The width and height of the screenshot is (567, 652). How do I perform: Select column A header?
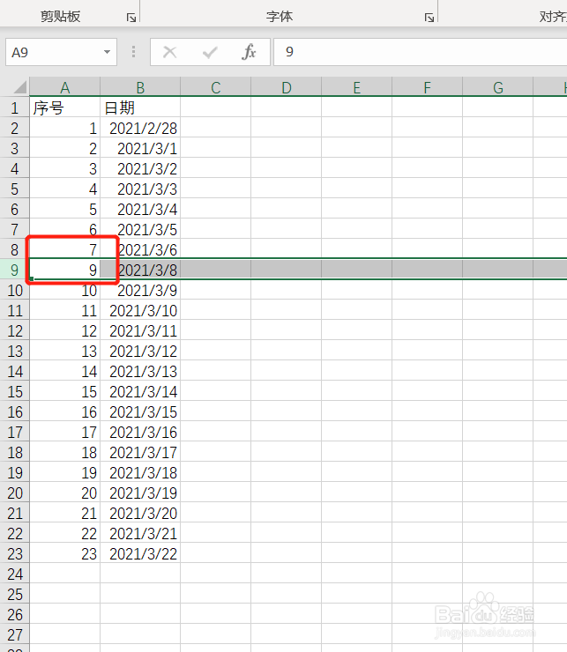click(65, 87)
